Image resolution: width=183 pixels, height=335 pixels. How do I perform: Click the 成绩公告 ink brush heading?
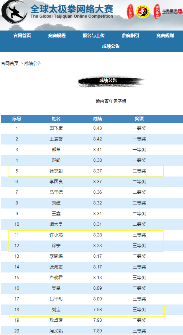pos(111,81)
